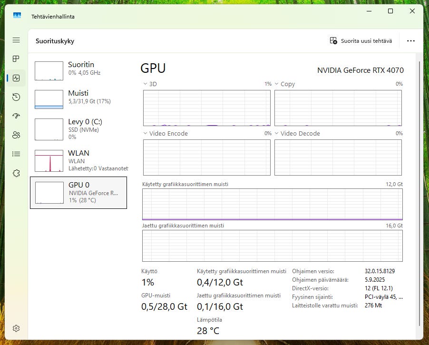429x345 pixels.
Task: Click the dedicated GPU memory graph
Action: click(x=273, y=204)
